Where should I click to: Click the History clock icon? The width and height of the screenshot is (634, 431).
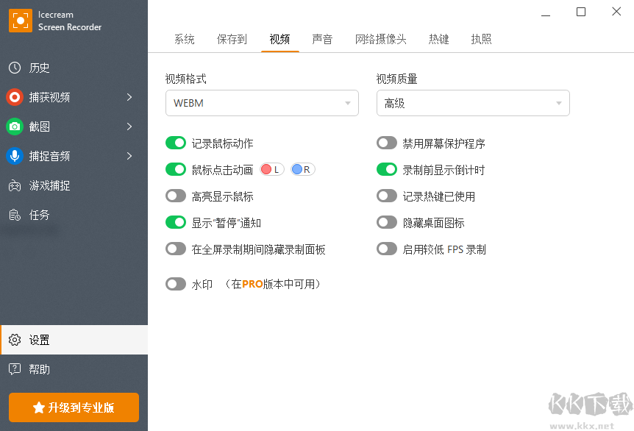(x=15, y=68)
